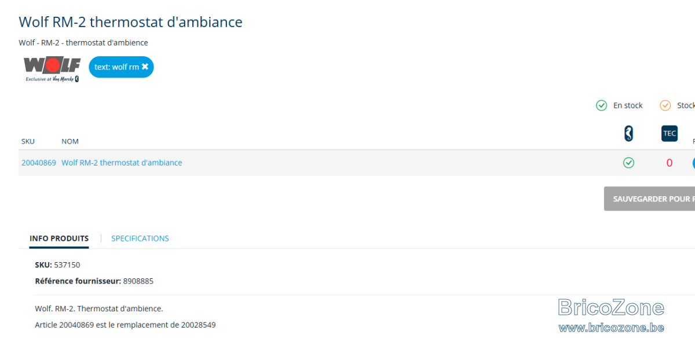Sort by the NOM column header
The height and width of the screenshot is (353, 695).
(x=70, y=141)
